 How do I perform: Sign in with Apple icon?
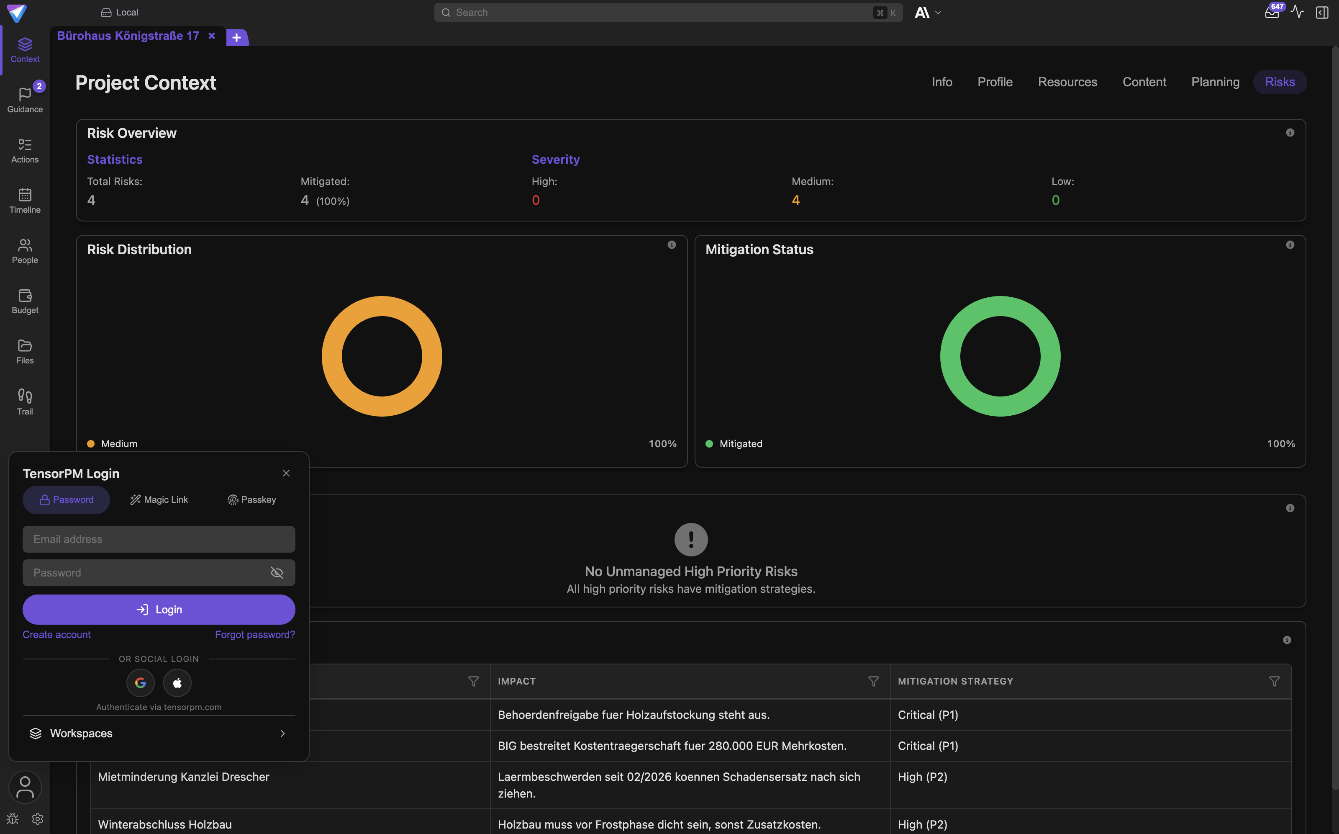click(177, 683)
